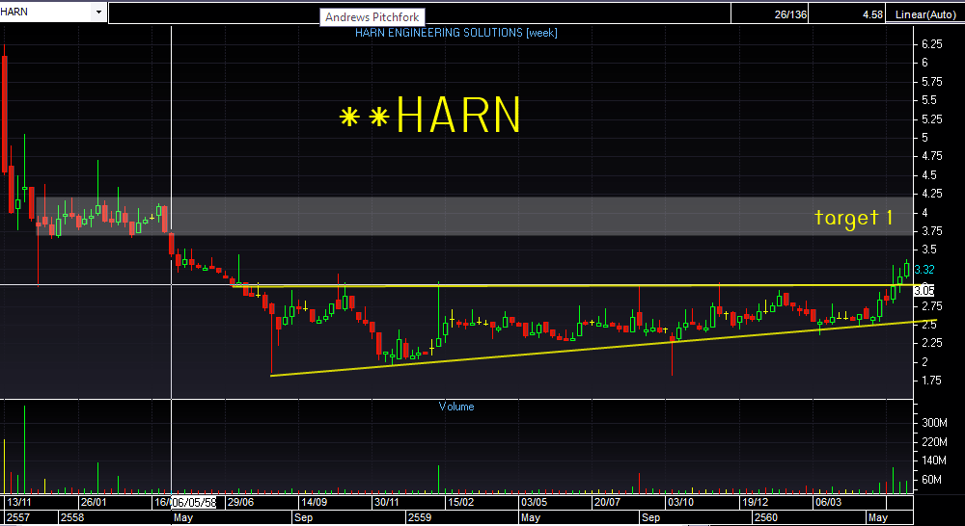Click the 3.05 highlighted price marker
The width and height of the screenshot is (965, 526).
[924, 291]
